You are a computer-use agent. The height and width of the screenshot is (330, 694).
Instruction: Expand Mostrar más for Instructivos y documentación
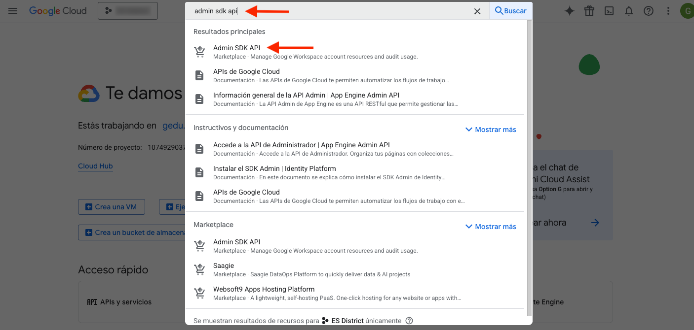pos(491,130)
